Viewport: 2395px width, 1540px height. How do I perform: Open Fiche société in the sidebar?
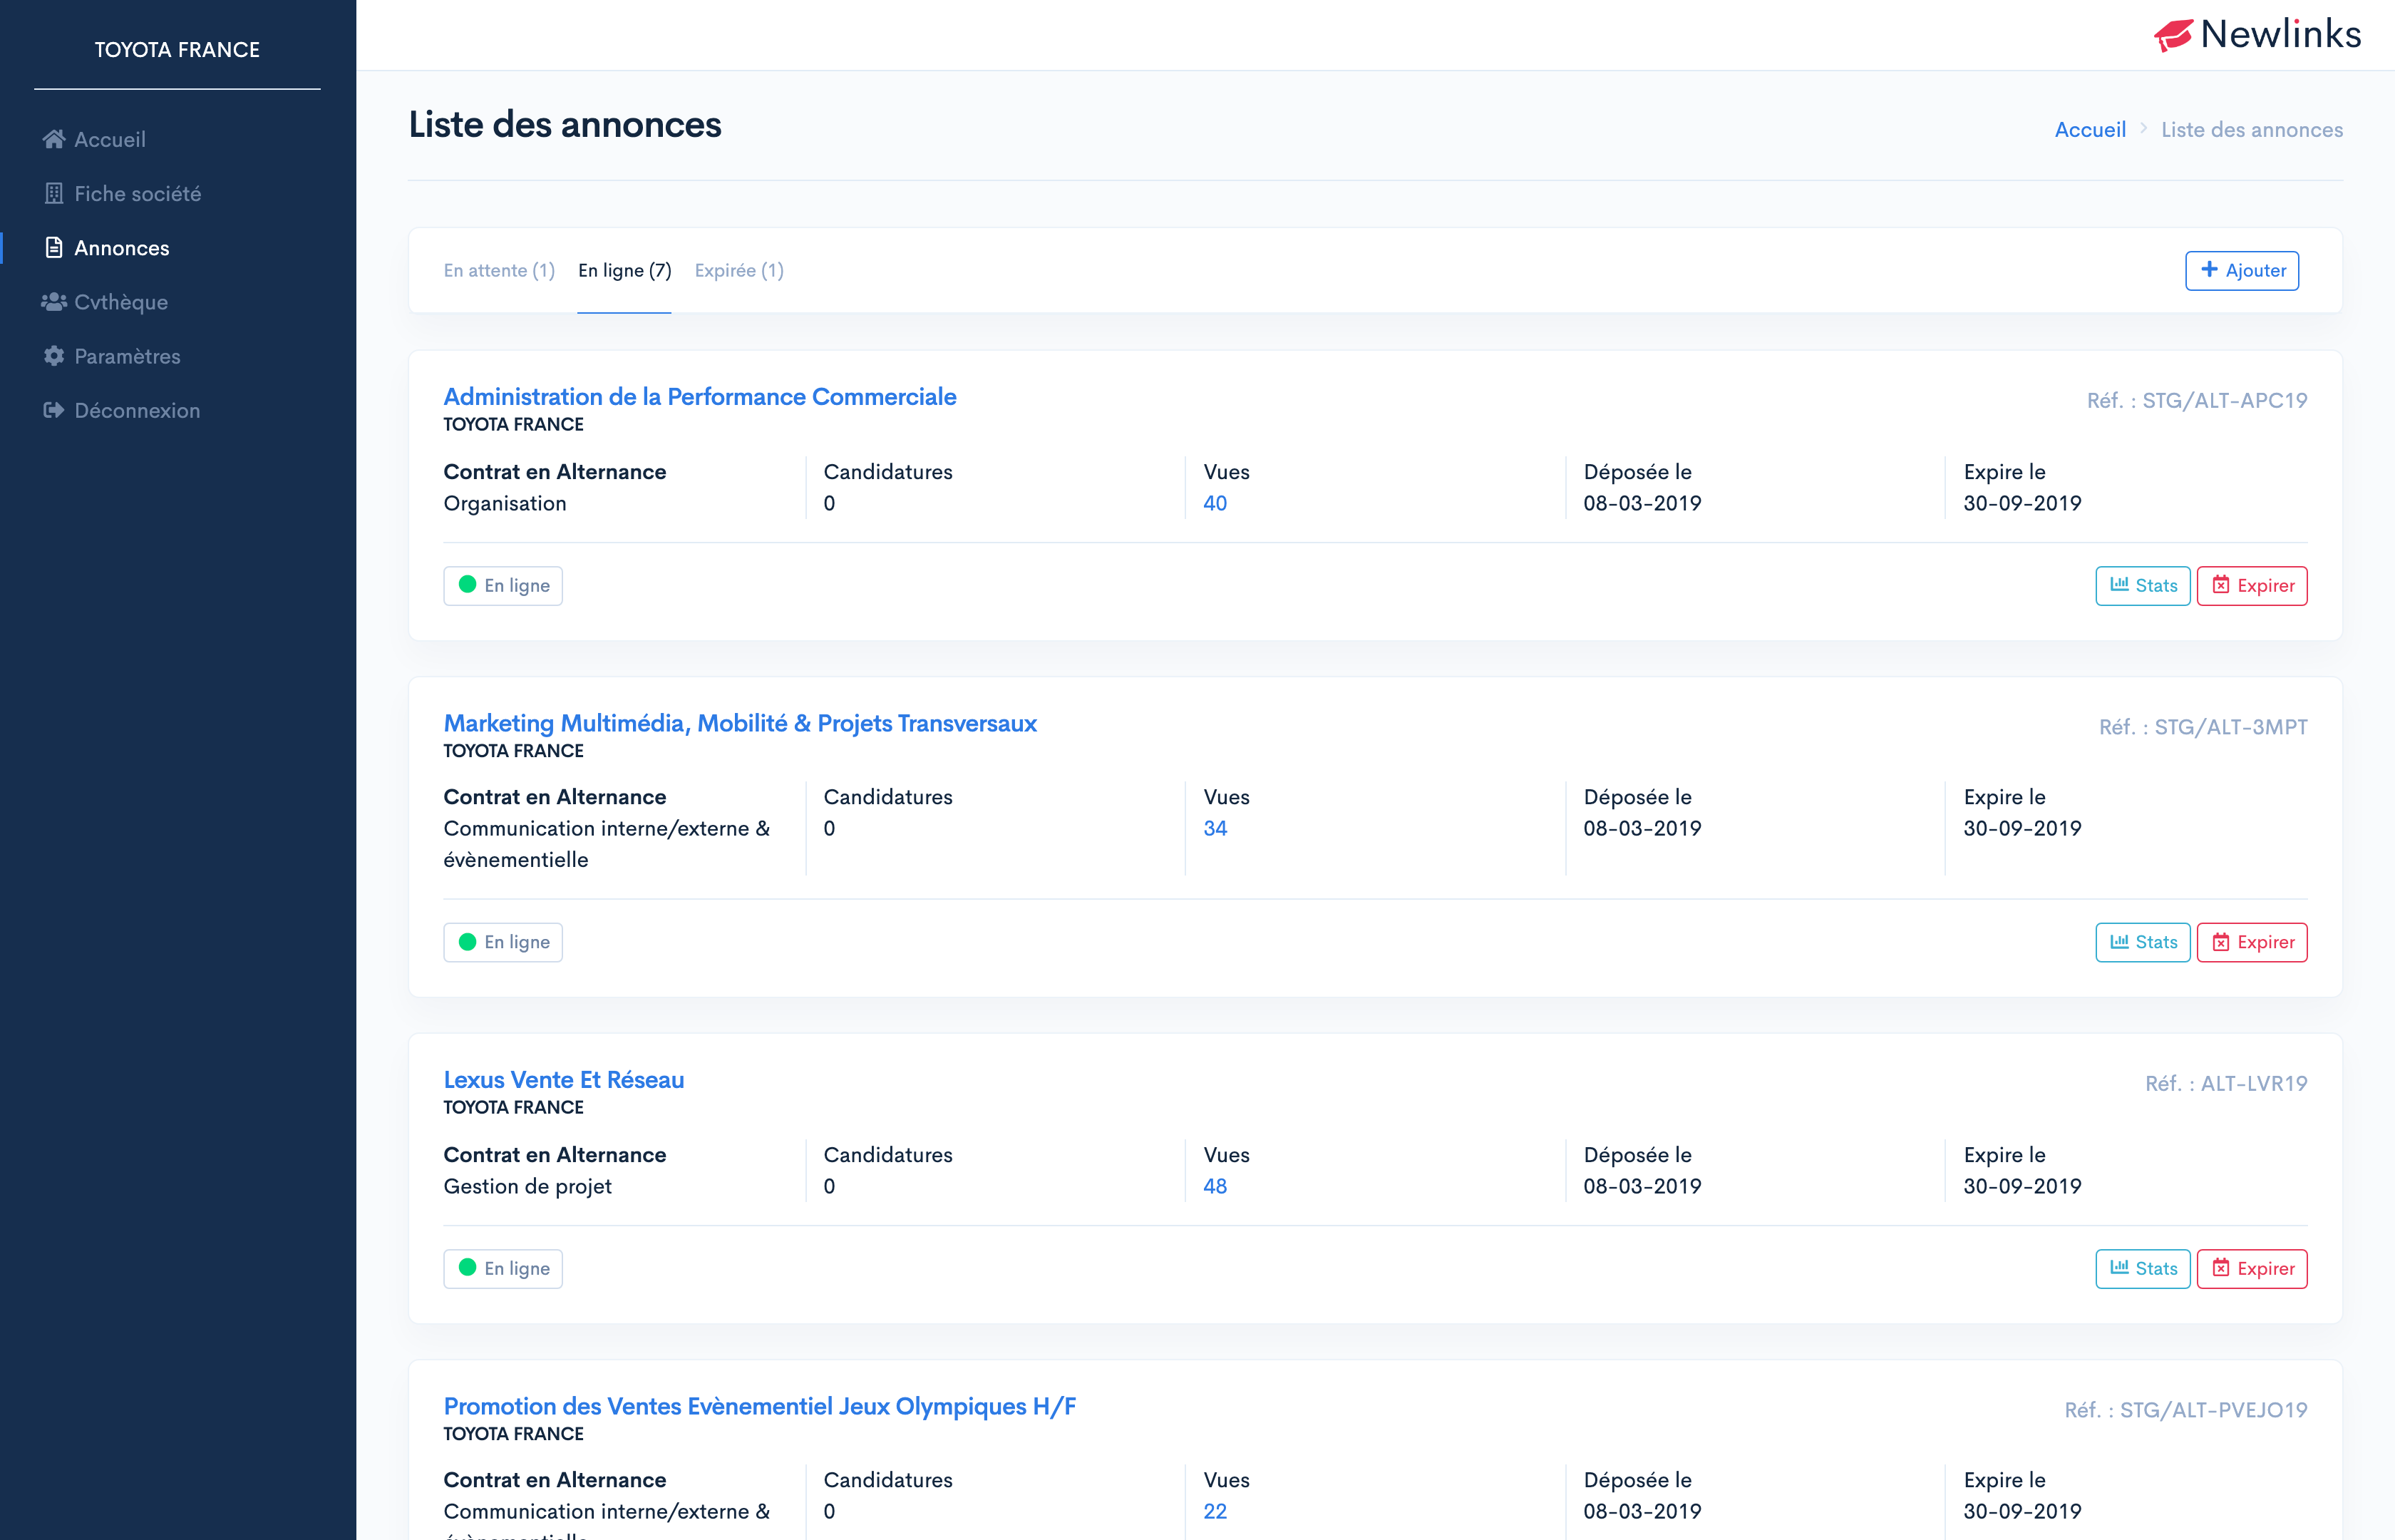click(x=178, y=193)
